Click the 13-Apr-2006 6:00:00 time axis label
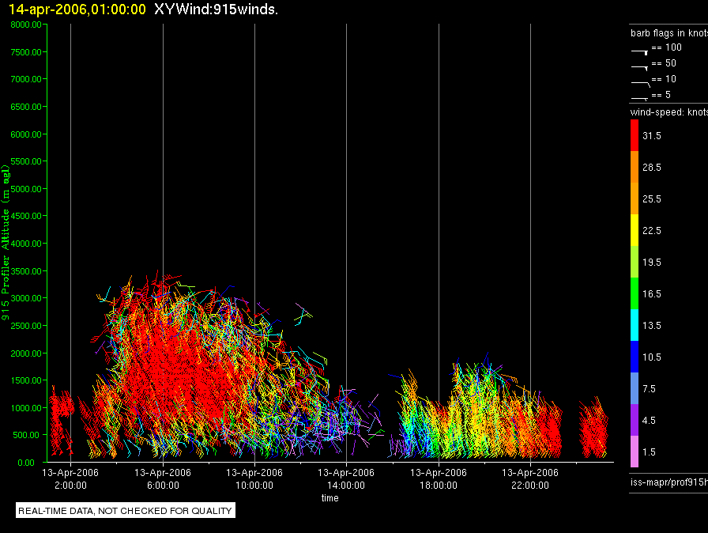Screen dimensions: 708x533 tap(163, 479)
